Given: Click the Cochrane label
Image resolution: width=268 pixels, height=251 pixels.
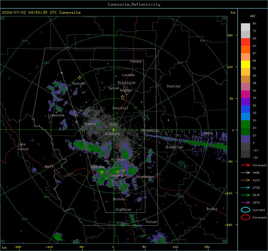Looking at the screenshot, I should pyautogui.click(x=97, y=167).
